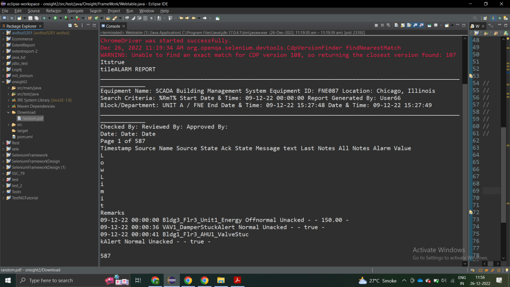Click the New Java Class icon
The height and width of the screenshot is (287, 510).
click(x=96, y=18)
